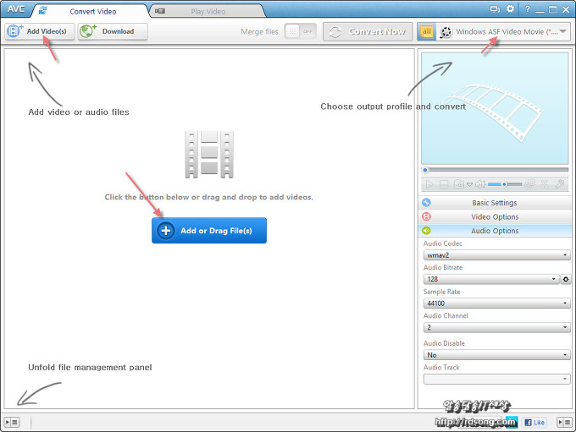
Task: Click the scissors clip icon
Action: [546, 183]
